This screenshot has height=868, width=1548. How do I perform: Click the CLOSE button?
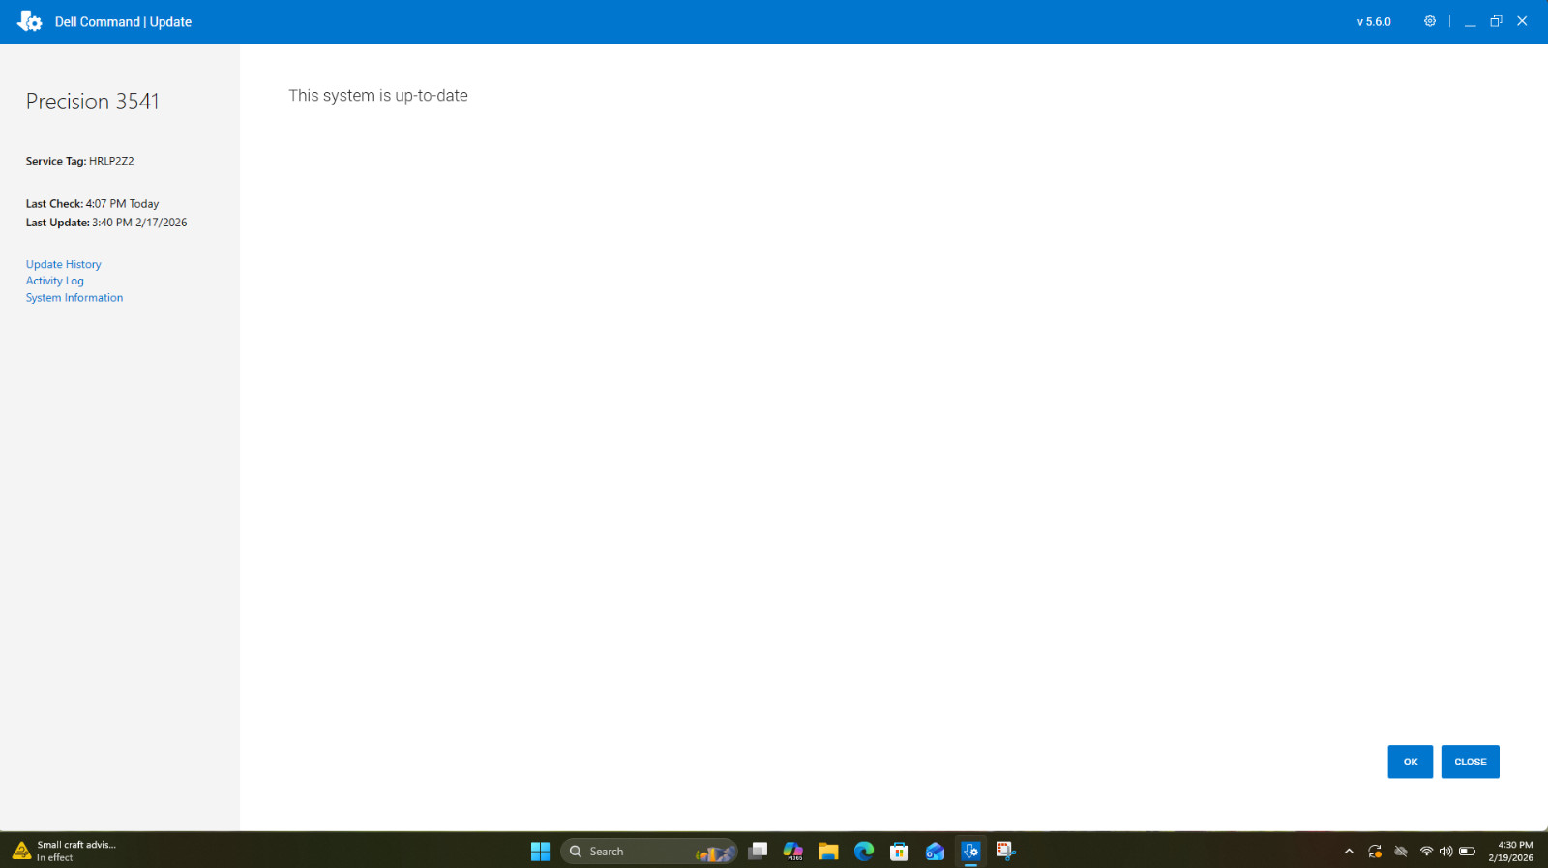tap(1471, 762)
